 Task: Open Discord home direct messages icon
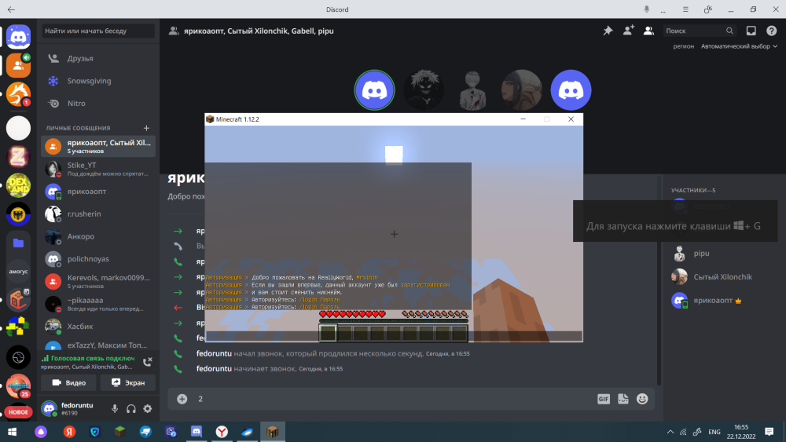(19, 37)
